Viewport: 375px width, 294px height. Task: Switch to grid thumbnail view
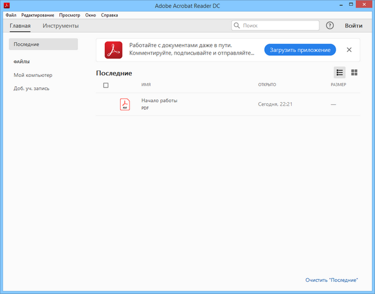click(x=354, y=73)
